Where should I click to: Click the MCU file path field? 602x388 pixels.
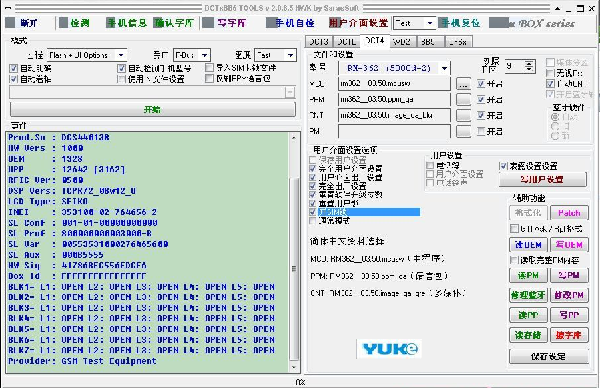click(x=394, y=84)
